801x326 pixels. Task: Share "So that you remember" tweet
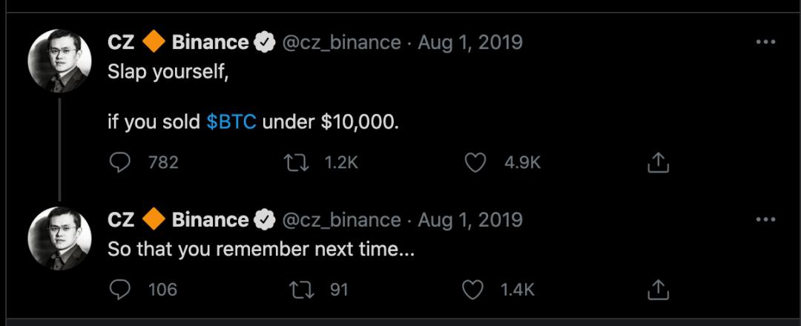point(659,289)
